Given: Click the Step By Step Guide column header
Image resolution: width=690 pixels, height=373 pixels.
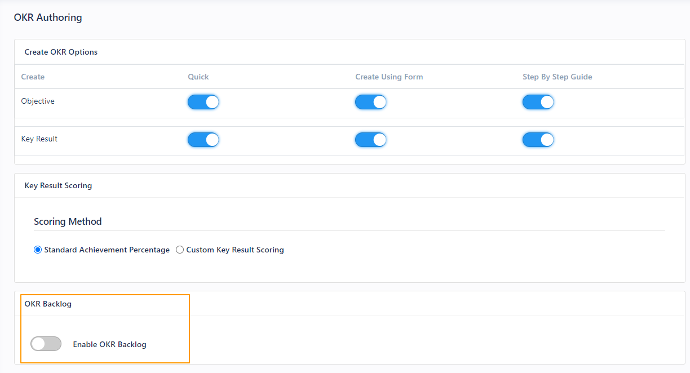Looking at the screenshot, I should [x=557, y=76].
